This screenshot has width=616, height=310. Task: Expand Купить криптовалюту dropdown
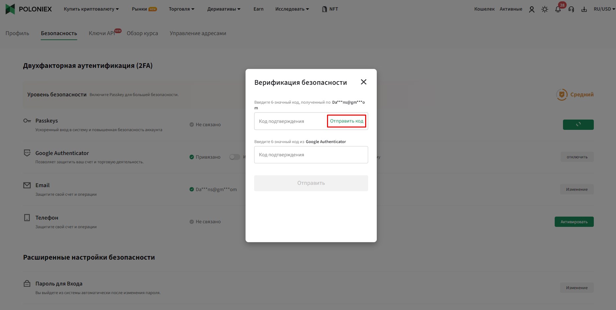[x=91, y=9]
